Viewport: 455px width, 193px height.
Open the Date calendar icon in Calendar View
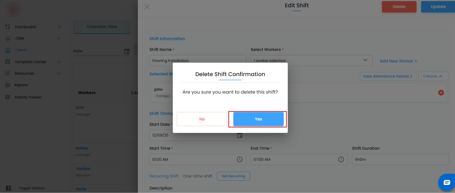(127, 51)
